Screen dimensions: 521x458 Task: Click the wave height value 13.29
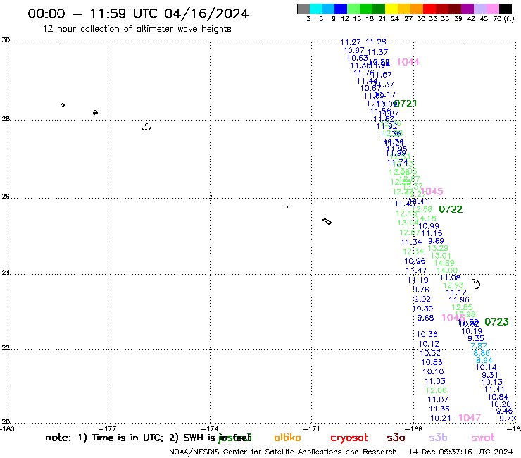(x=438, y=248)
